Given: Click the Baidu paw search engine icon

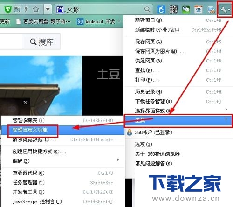Looking at the screenshot, I should pyautogui.click(x=60, y=10).
